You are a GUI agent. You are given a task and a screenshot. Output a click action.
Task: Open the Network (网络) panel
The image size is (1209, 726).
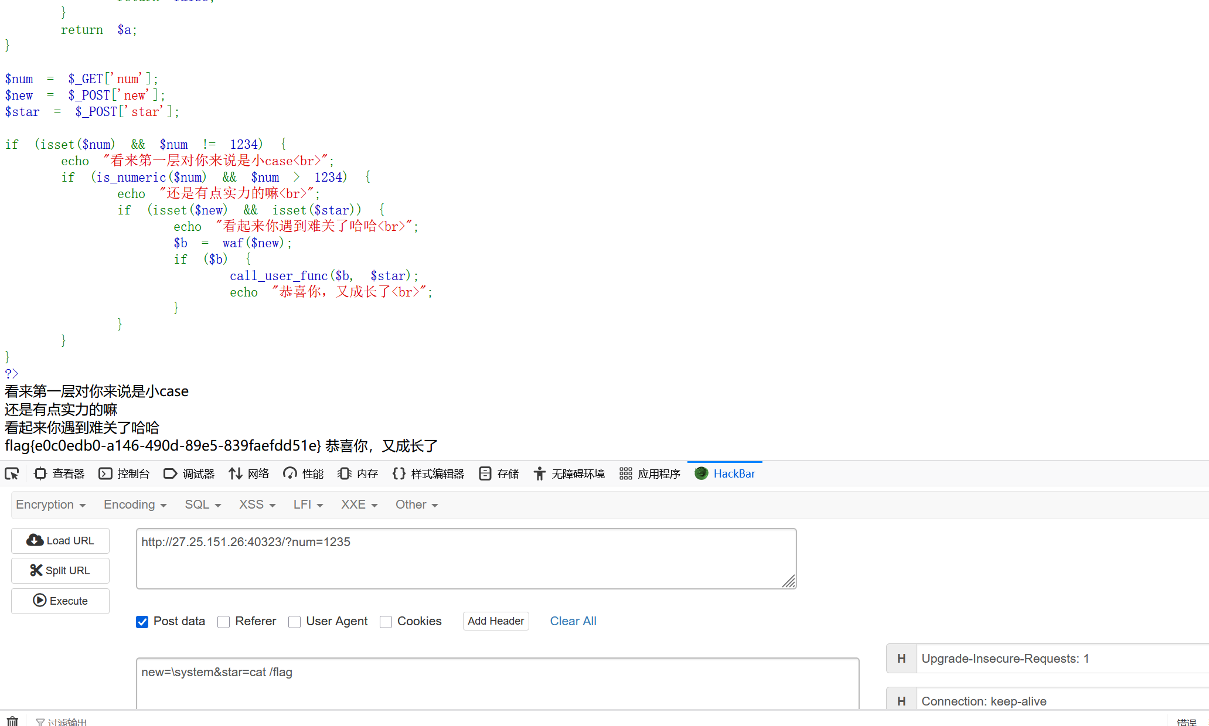[x=248, y=473]
